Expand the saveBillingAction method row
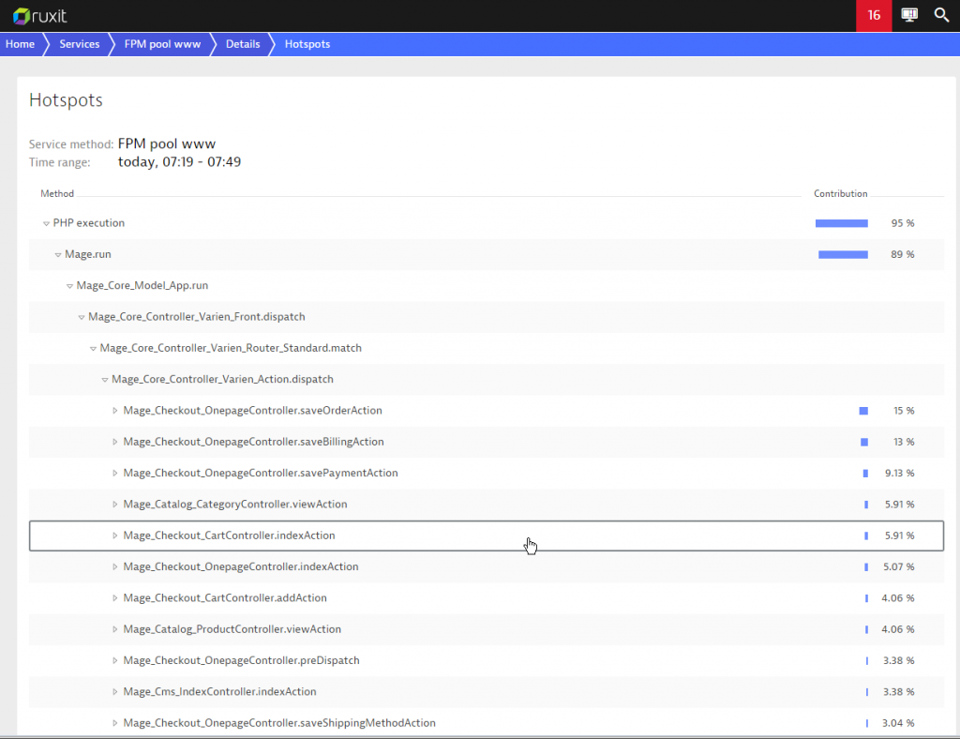 [x=114, y=442]
